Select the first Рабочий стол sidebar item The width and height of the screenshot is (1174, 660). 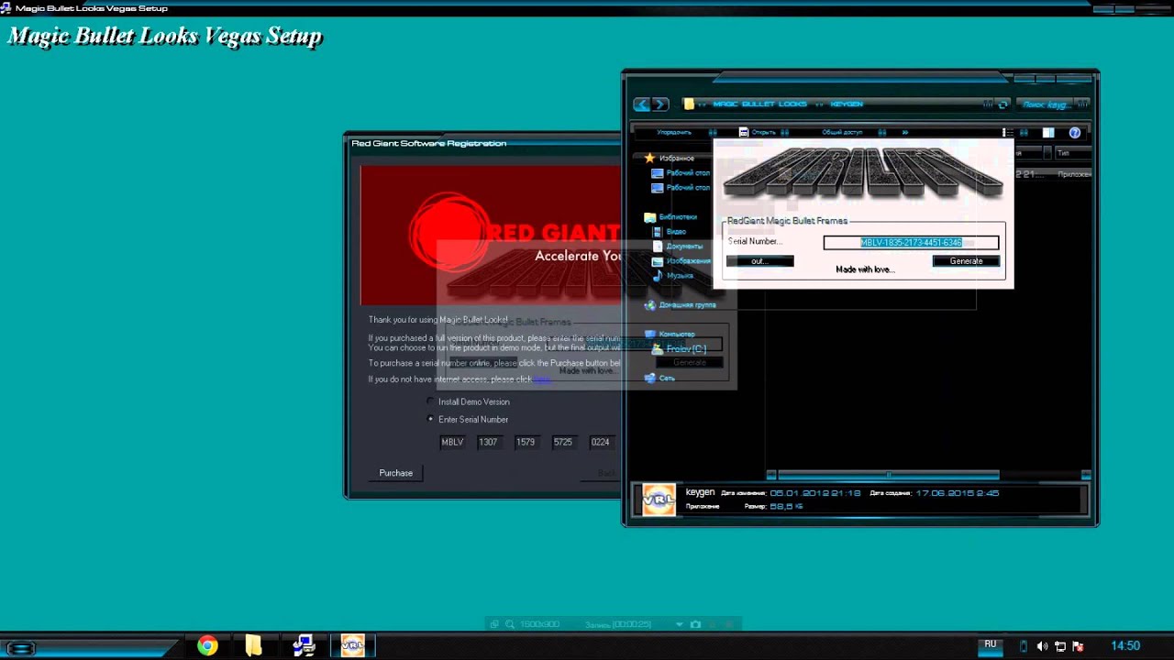coord(681,173)
